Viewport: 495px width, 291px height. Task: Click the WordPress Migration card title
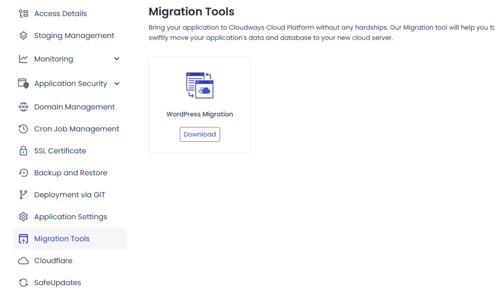click(x=200, y=114)
